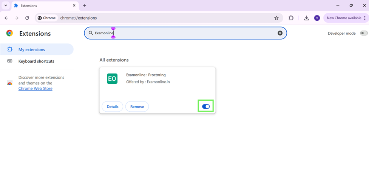Restore down the Chrome window
369x175 pixels.
(351, 5)
